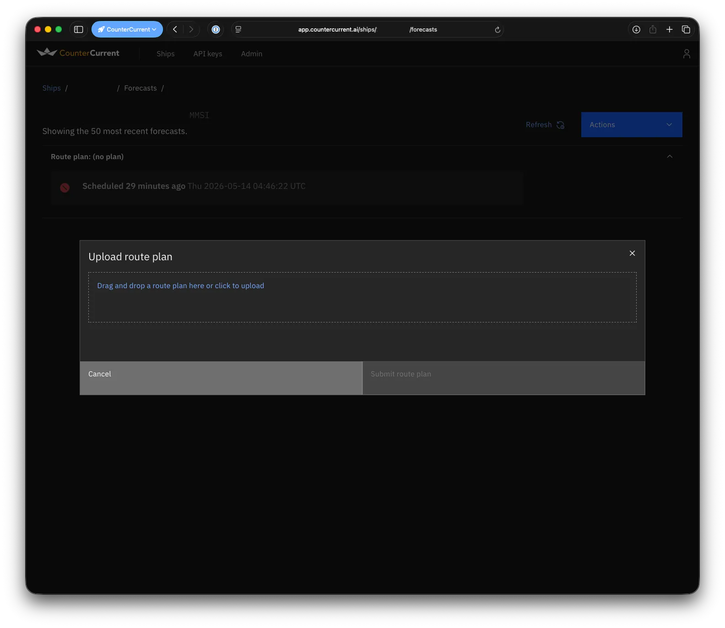Open the browser share icon
The image size is (725, 628).
point(653,29)
